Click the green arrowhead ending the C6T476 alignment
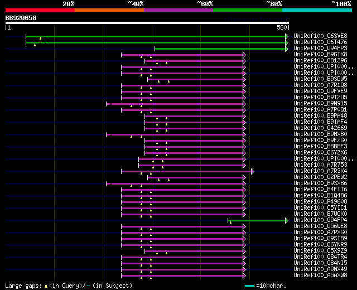This screenshot has width=357, height=290. pos(287,42)
